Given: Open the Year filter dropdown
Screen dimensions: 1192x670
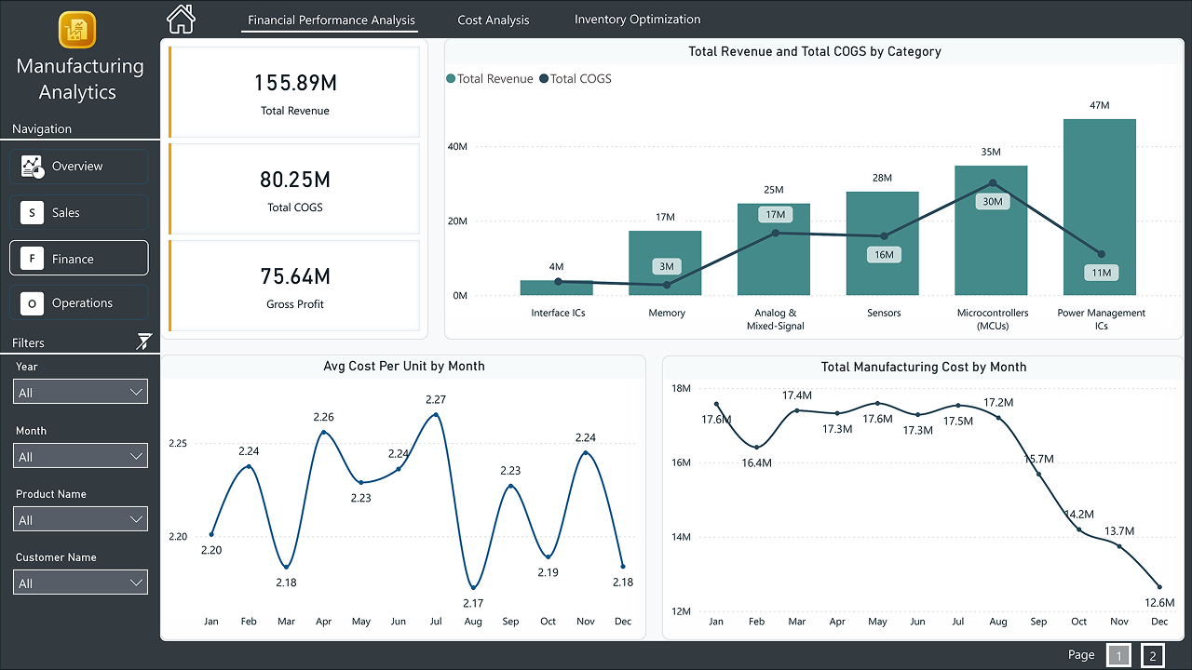Looking at the screenshot, I should click(80, 391).
